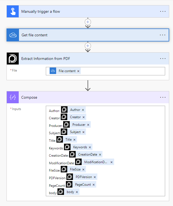Viewport: 173px width, 206px height.
Task: Add a step using the plus above Extract Information
Action: (88, 46)
